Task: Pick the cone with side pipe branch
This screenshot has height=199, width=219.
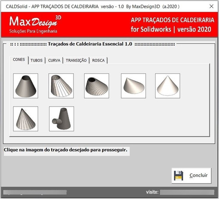Action: click(61, 119)
